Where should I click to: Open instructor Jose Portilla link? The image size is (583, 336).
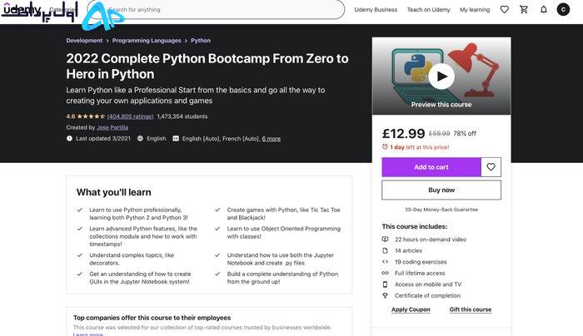click(x=112, y=127)
